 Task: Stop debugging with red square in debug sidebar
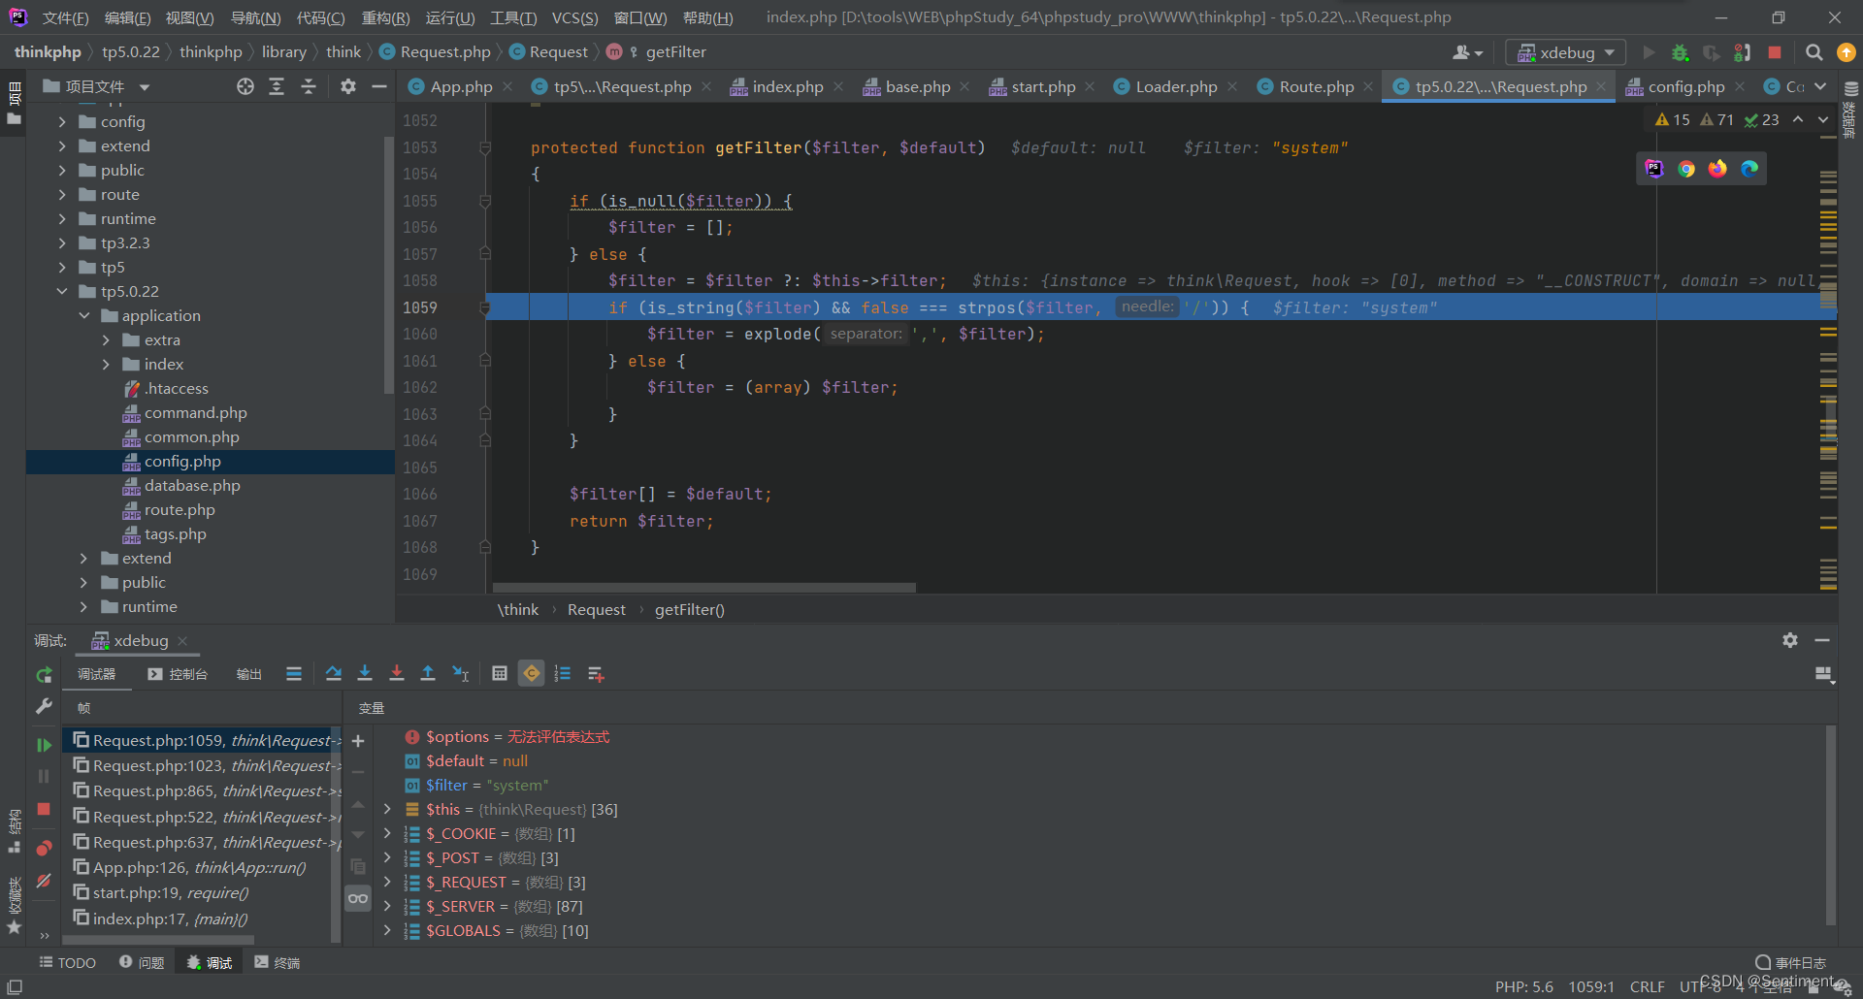pyautogui.click(x=44, y=809)
